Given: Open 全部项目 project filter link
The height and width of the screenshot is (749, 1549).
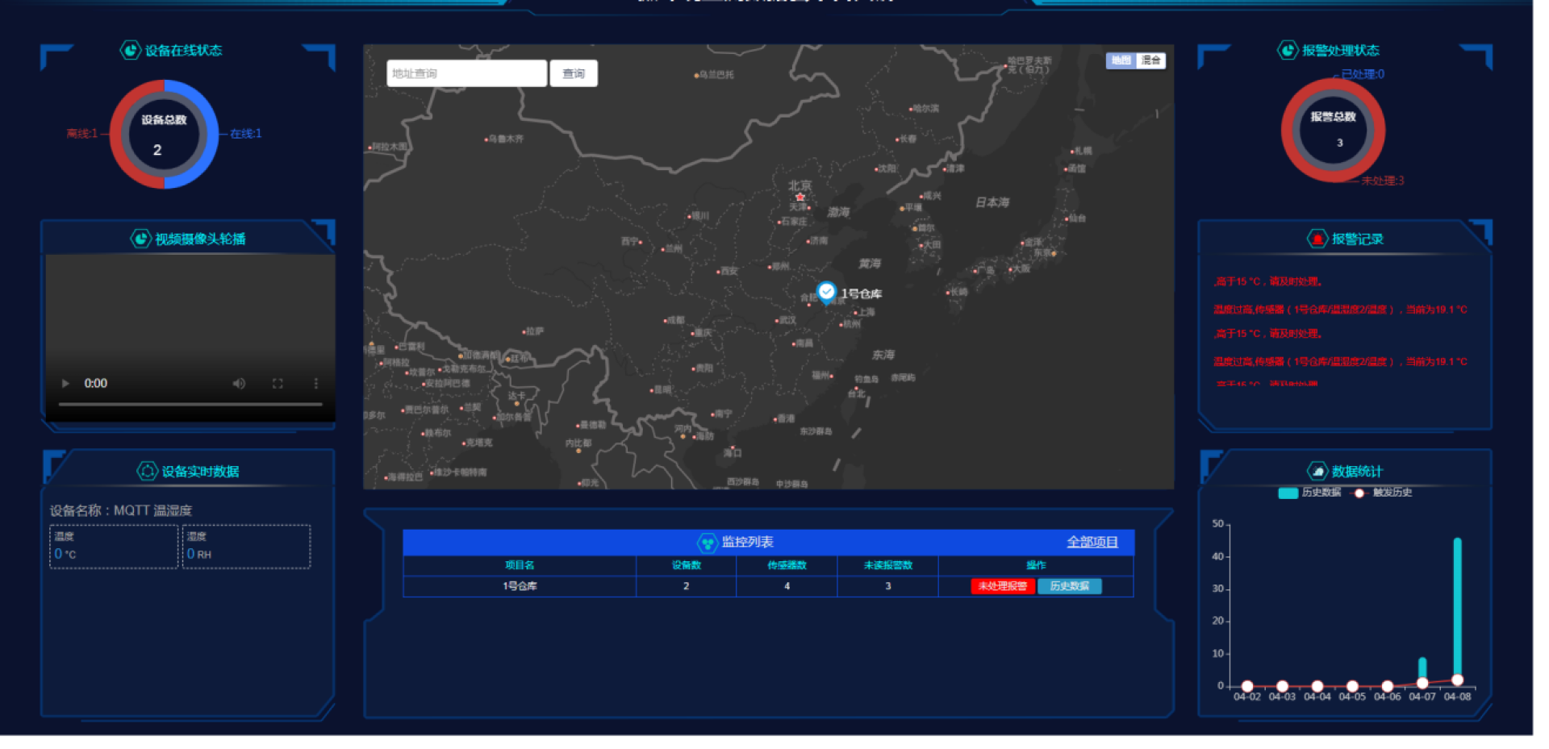Looking at the screenshot, I should [1092, 542].
